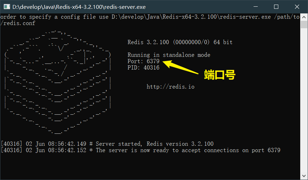Viewport: 308px width, 180px height.
Task: Click the '/redis.conf' text line
Action: point(18,23)
